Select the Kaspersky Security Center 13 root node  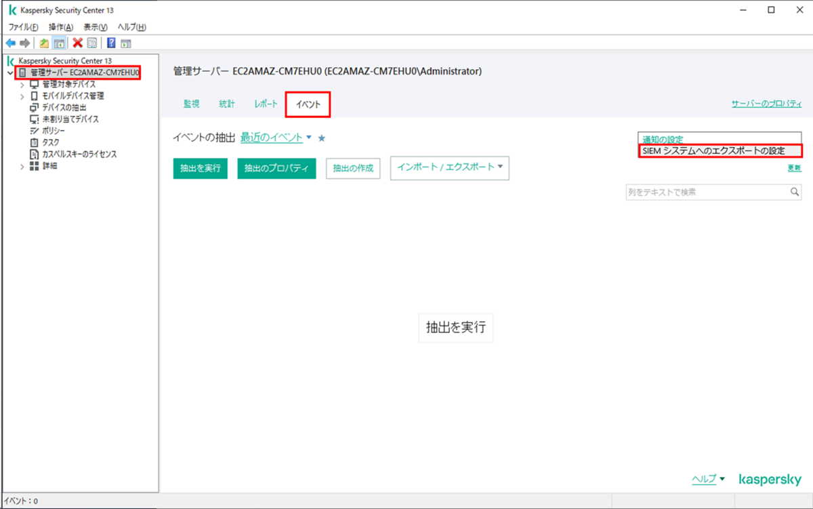click(64, 60)
